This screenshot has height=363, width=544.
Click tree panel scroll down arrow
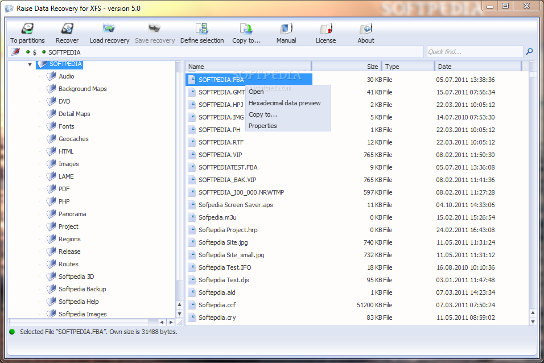point(179,313)
